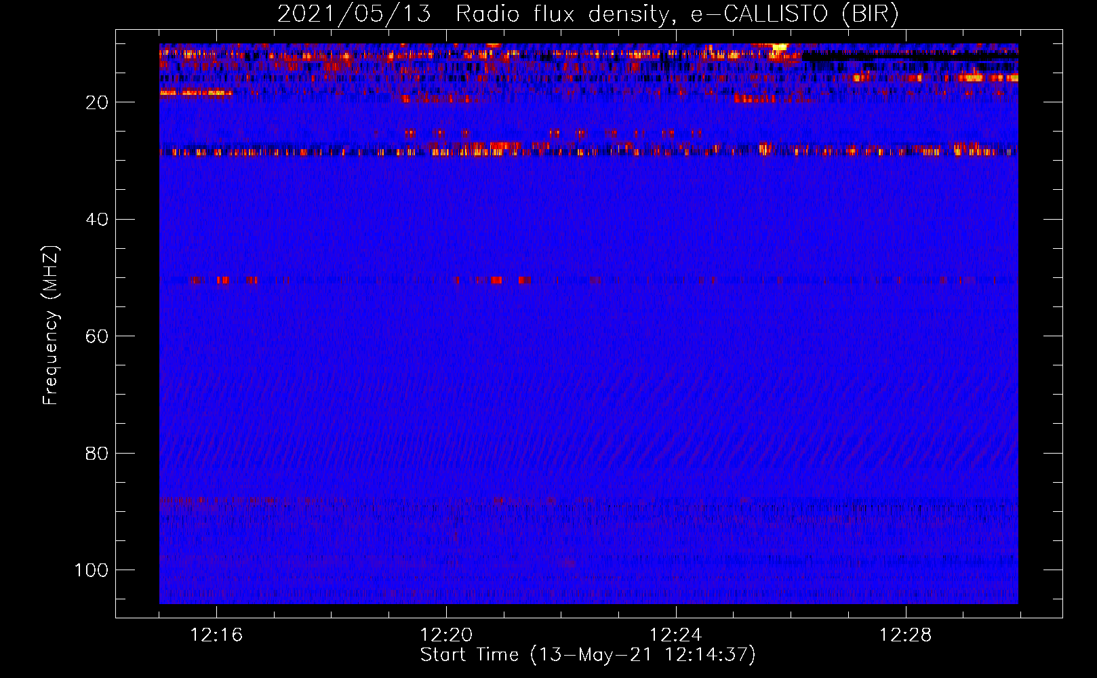Click the plot title '2021/05/13 Radio flux density, e-CALLISTO (BIR)'
This screenshot has width=1097, height=678.
[588, 14]
